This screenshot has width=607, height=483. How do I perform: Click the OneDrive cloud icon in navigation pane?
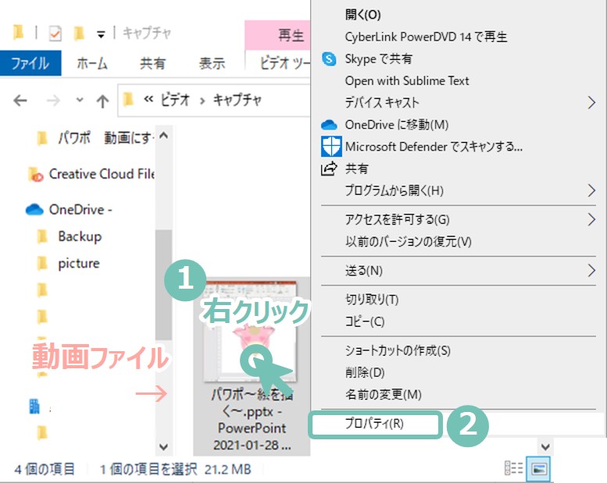34,210
